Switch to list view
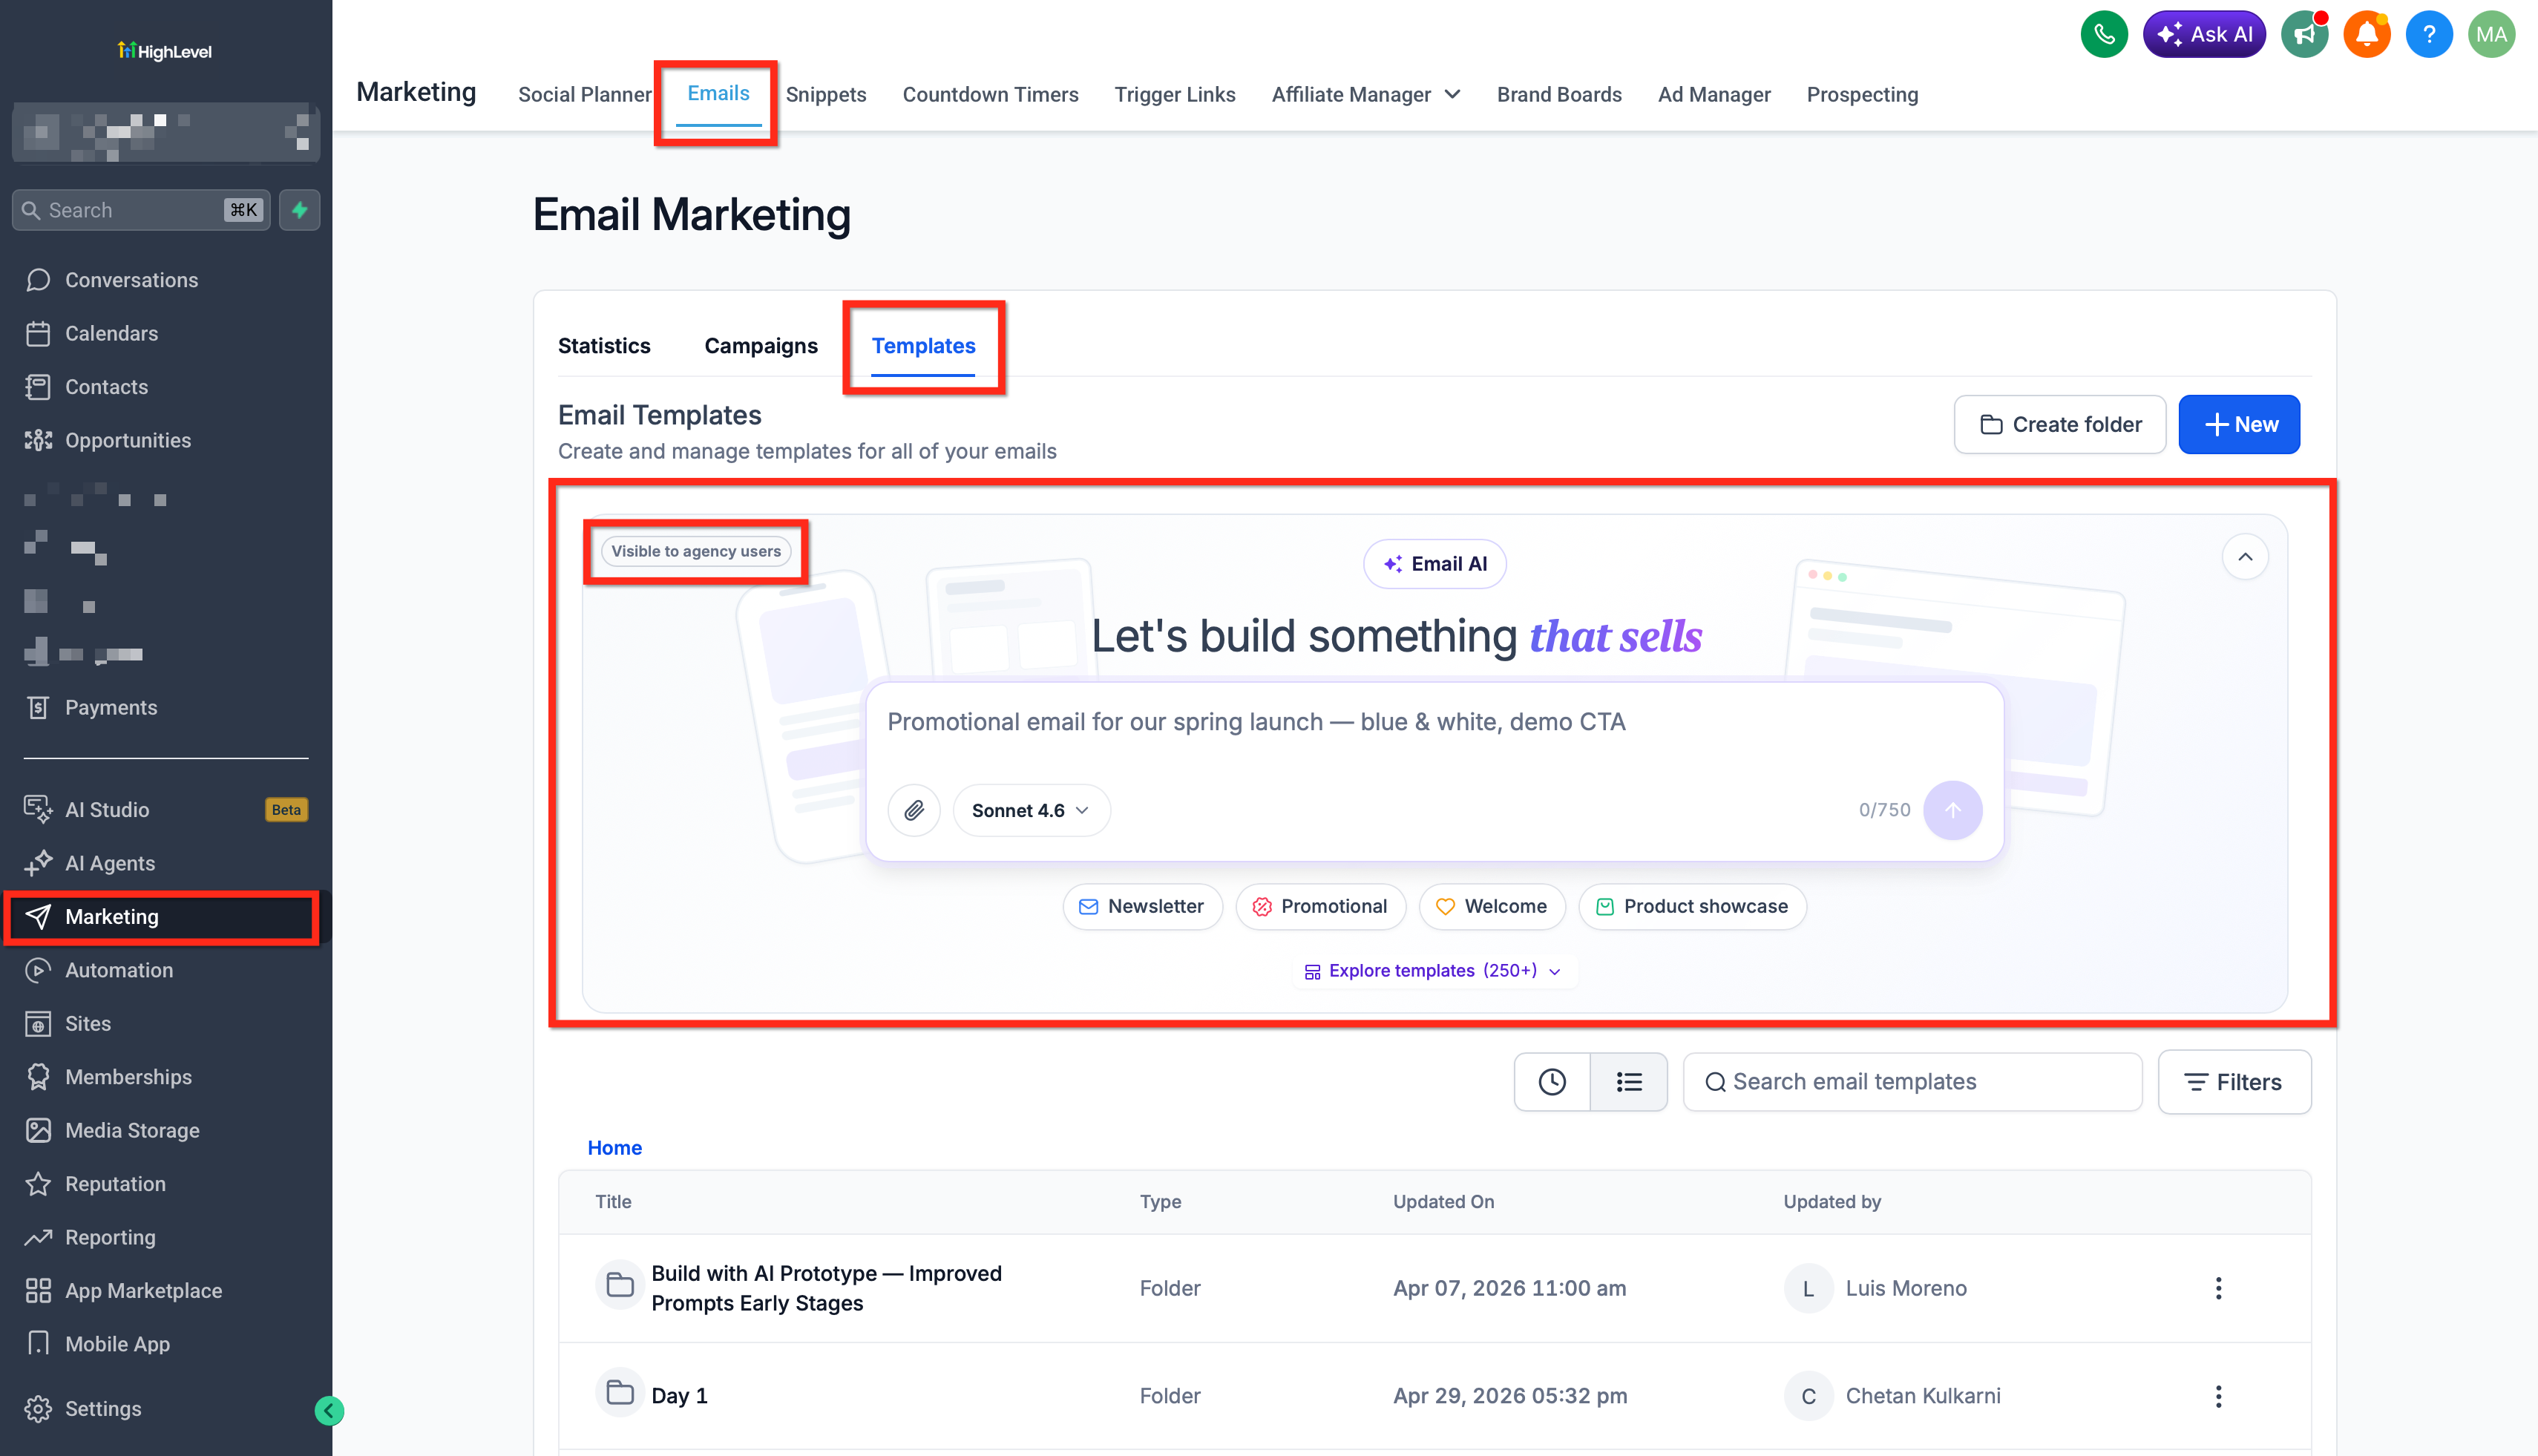The width and height of the screenshot is (2538, 1456). tap(1629, 1082)
